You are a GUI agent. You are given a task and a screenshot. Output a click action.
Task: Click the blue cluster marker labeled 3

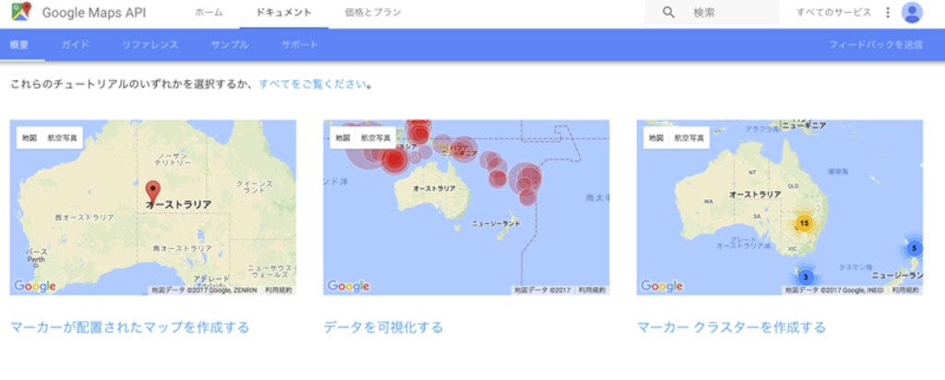coord(805,277)
